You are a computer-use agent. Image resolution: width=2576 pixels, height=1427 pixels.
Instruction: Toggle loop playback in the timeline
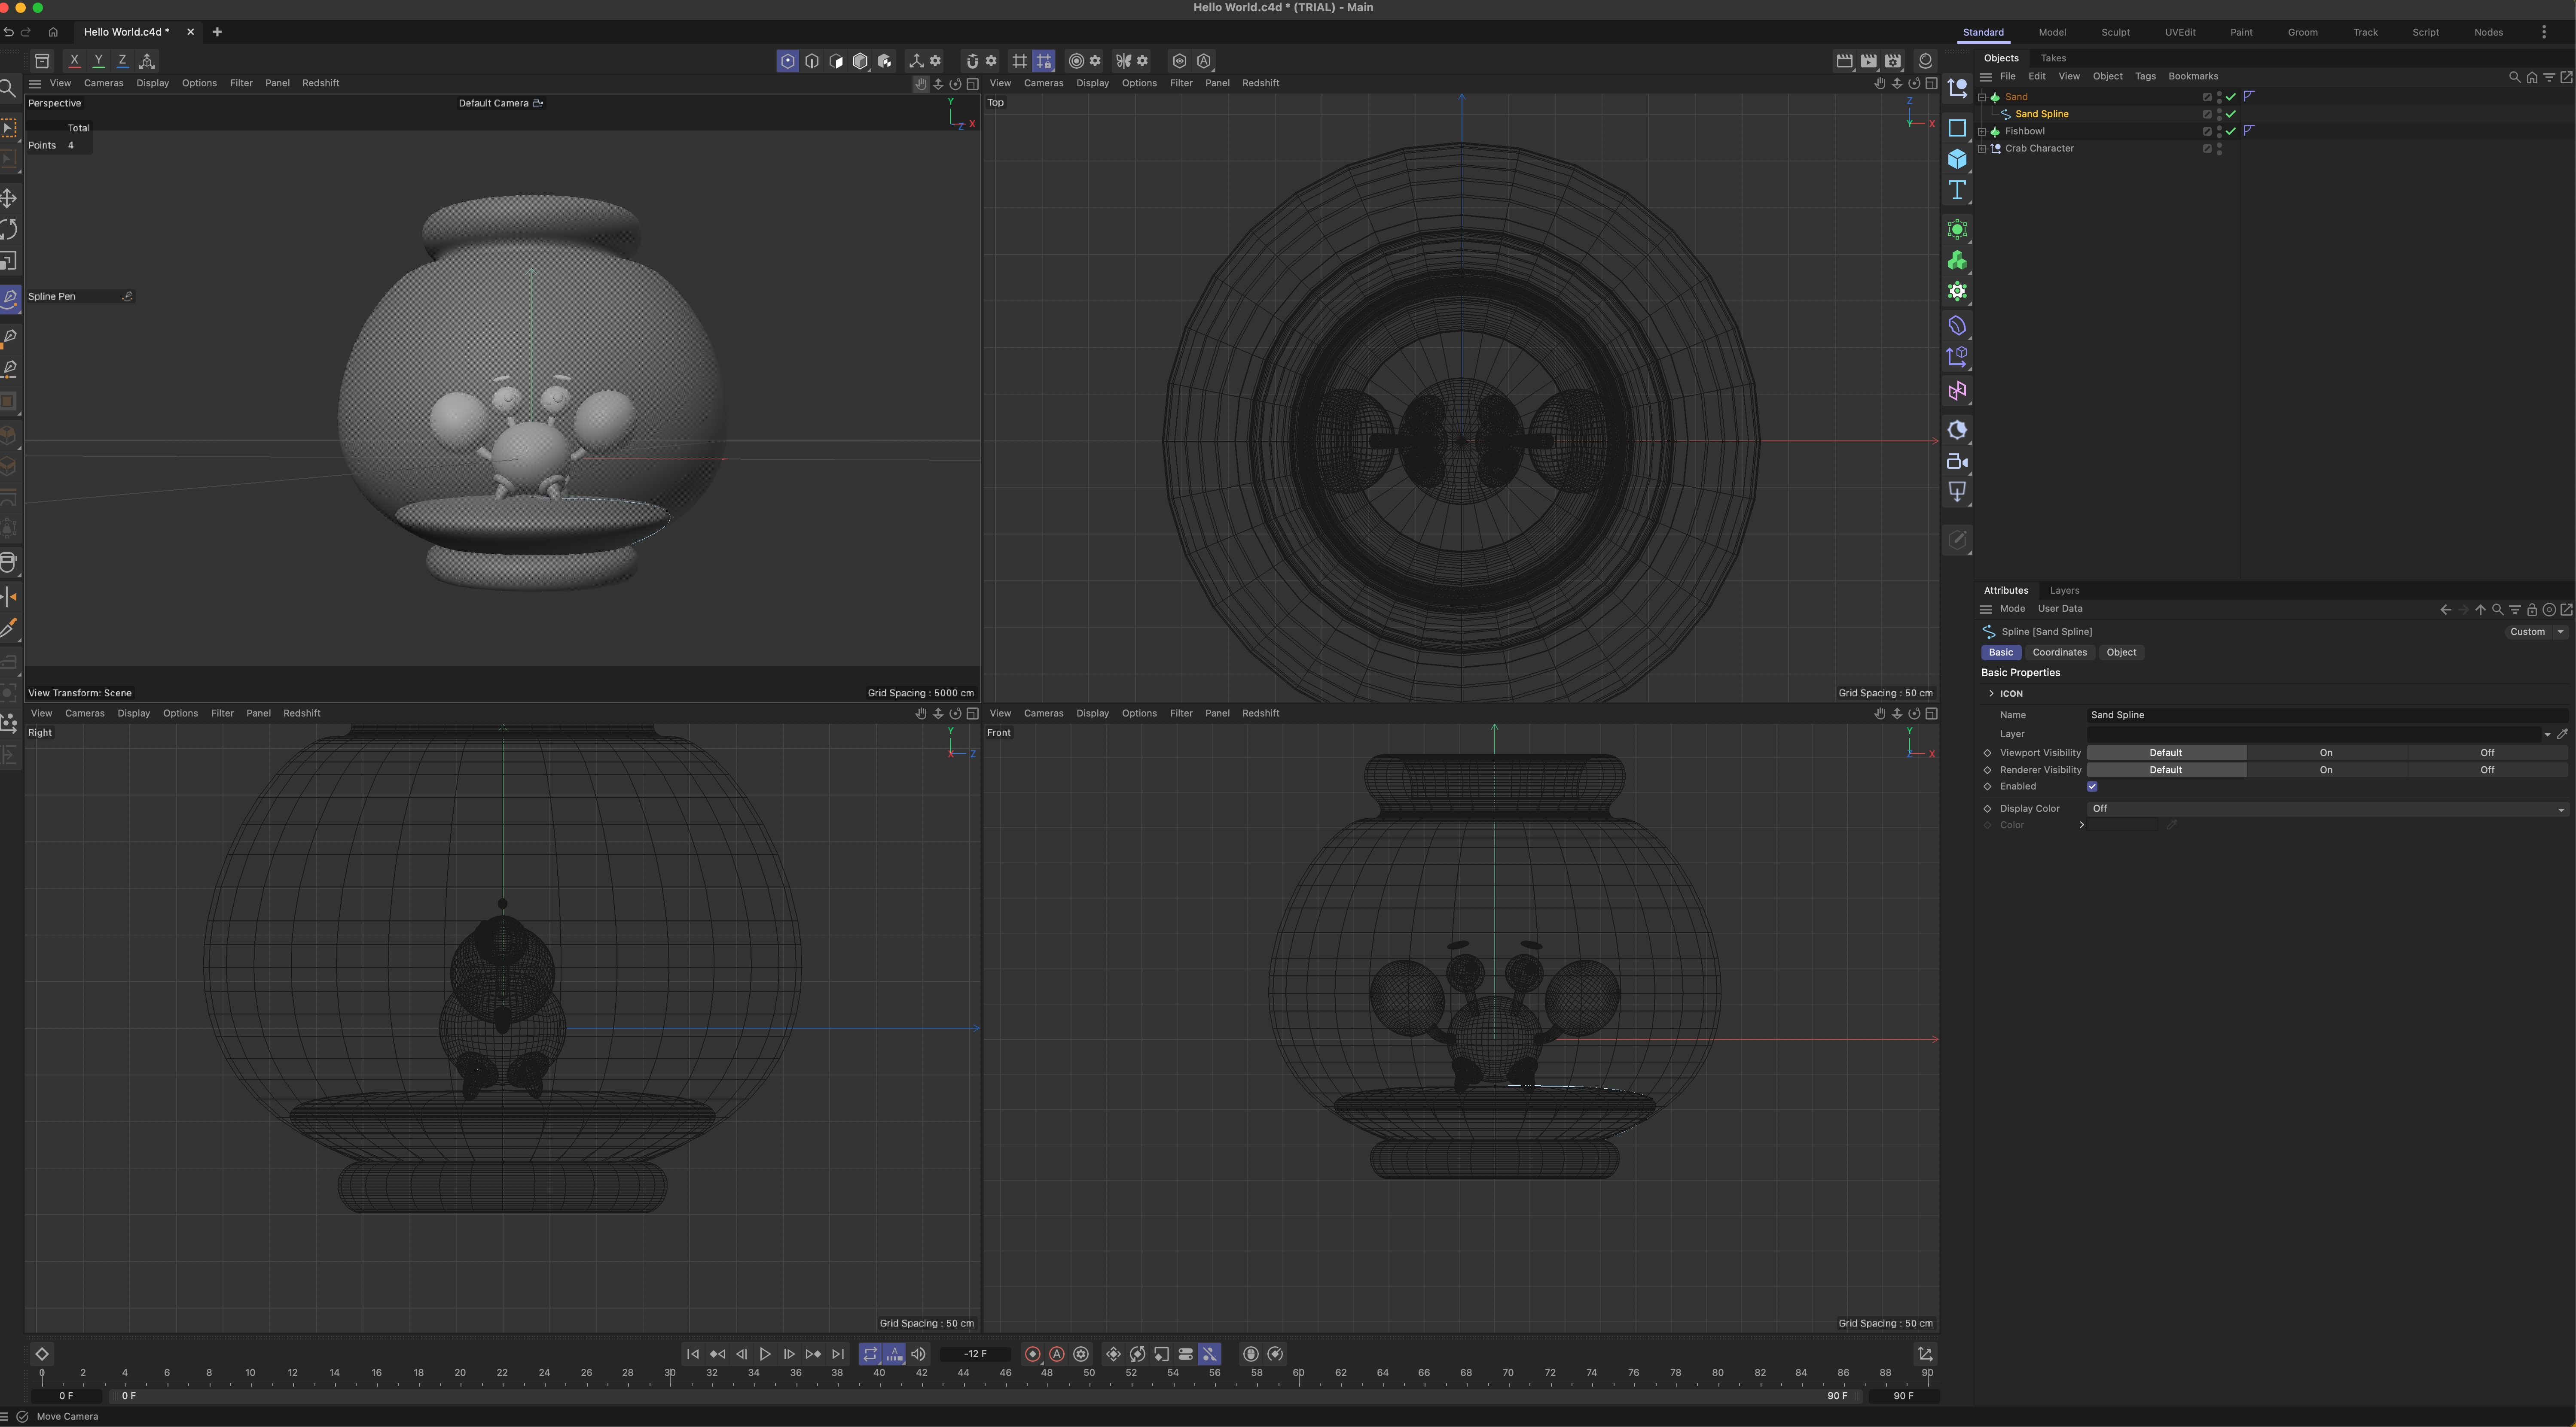pyautogui.click(x=870, y=1354)
